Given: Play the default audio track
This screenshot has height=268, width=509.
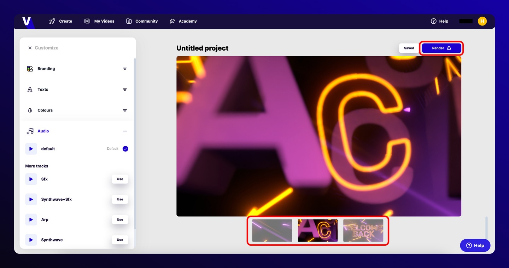Looking at the screenshot, I should coord(31,149).
